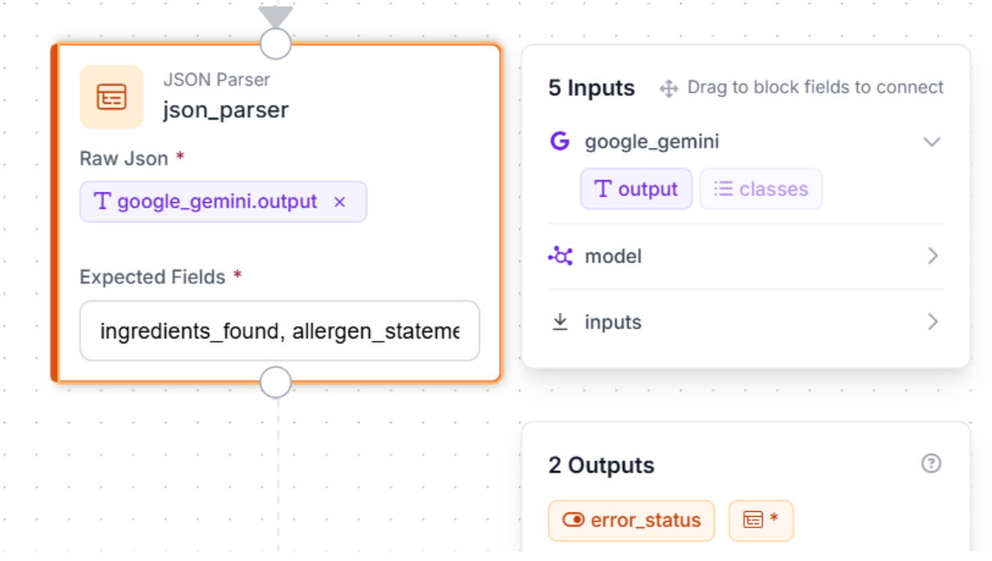Click the bottom connection node of json_parser

click(276, 382)
